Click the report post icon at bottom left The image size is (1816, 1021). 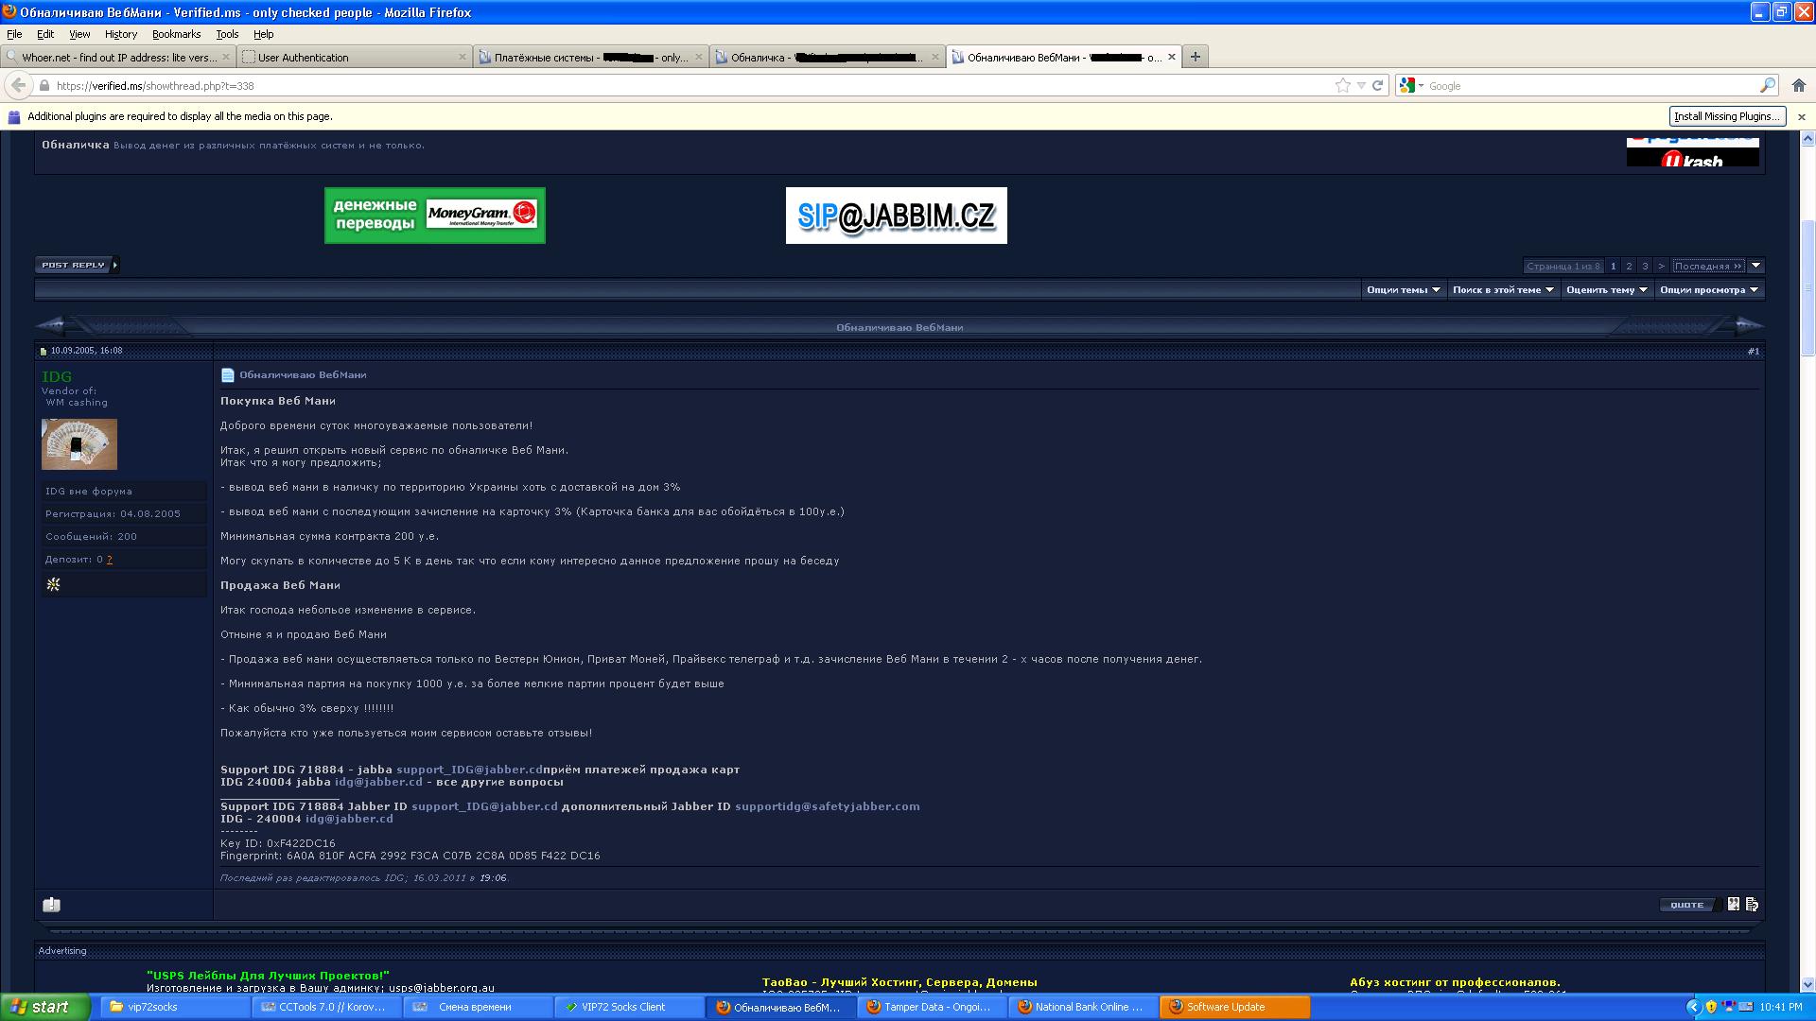coord(52,905)
